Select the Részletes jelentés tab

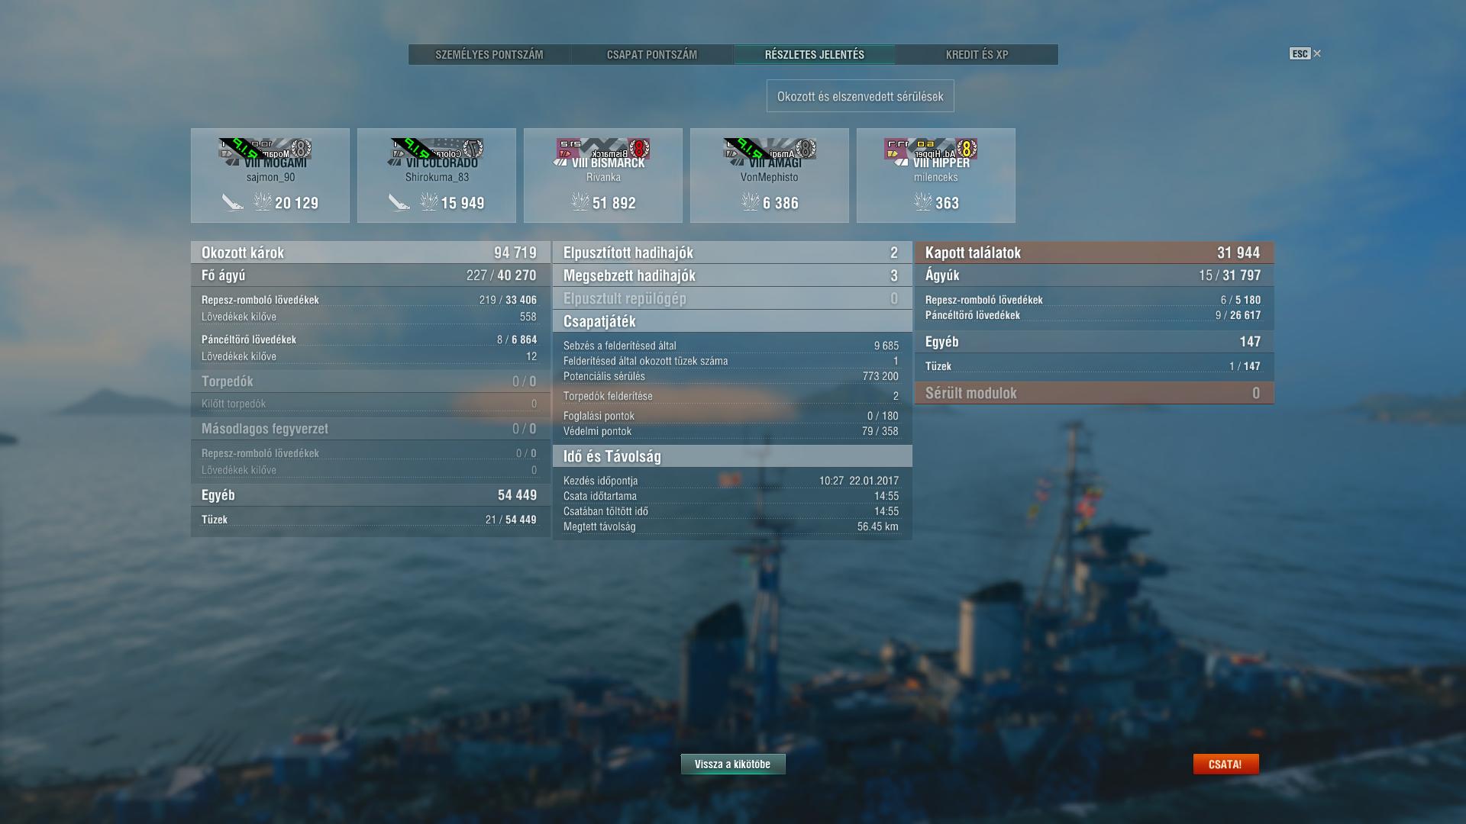tap(815, 54)
